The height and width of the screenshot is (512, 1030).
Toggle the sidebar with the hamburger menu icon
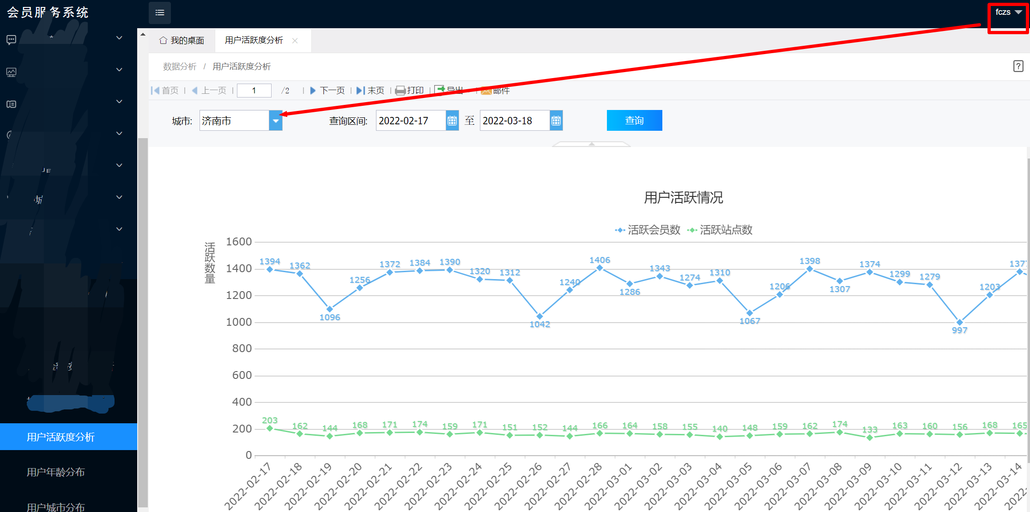(160, 12)
